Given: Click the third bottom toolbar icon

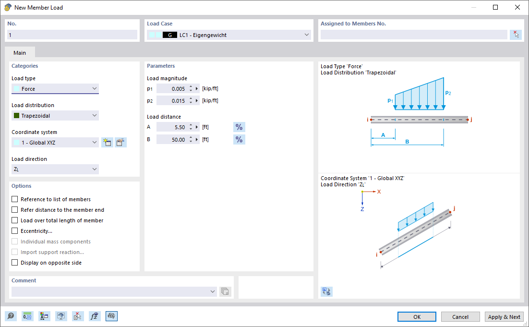Looking at the screenshot, I should pos(44,316).
